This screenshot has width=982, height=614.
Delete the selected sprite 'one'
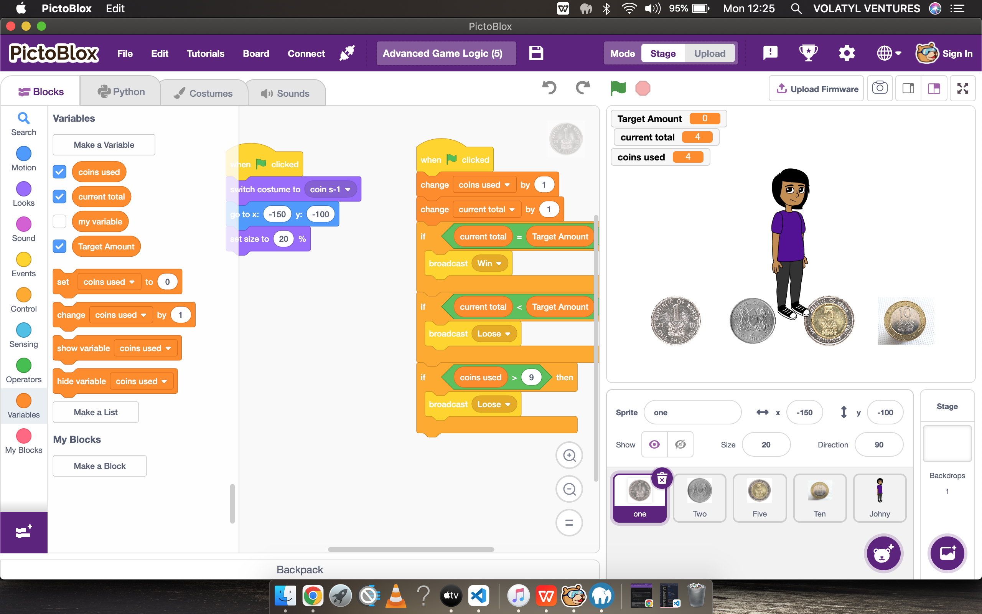pos(662,479)
